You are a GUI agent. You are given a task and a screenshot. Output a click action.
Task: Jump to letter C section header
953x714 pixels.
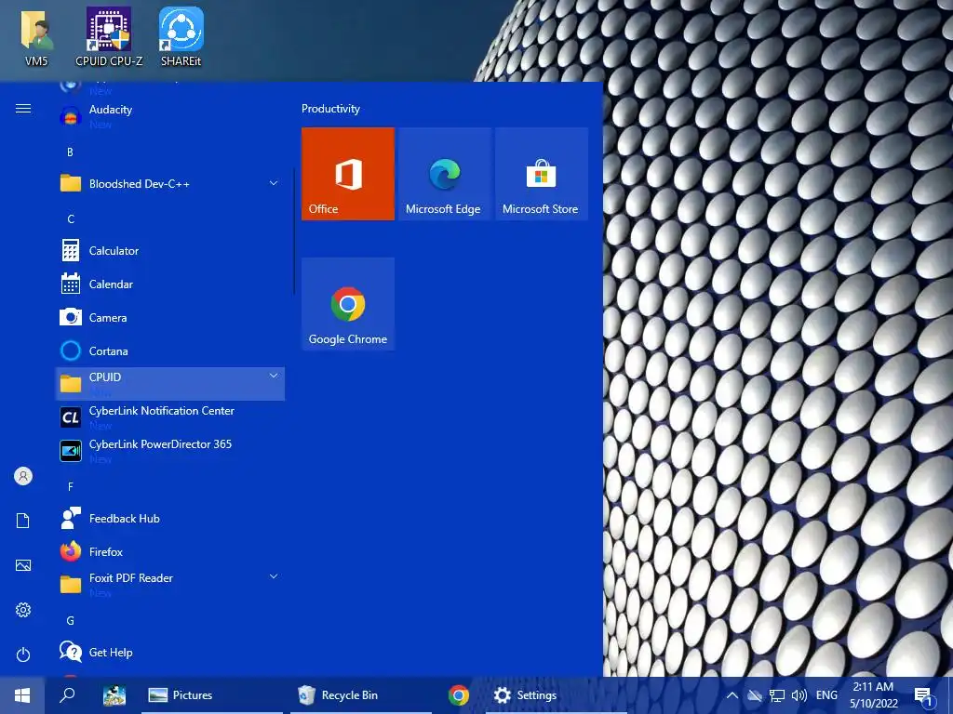71,219
